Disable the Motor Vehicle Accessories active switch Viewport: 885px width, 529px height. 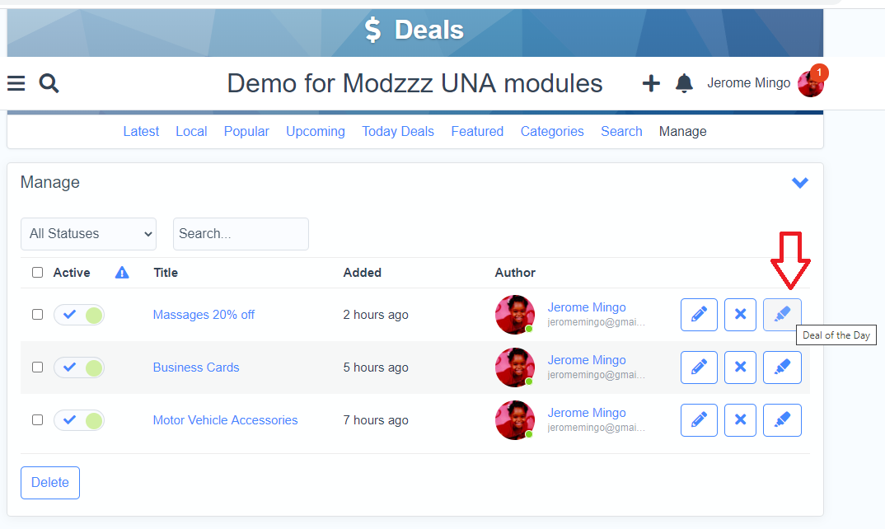(x=79, y=420)
